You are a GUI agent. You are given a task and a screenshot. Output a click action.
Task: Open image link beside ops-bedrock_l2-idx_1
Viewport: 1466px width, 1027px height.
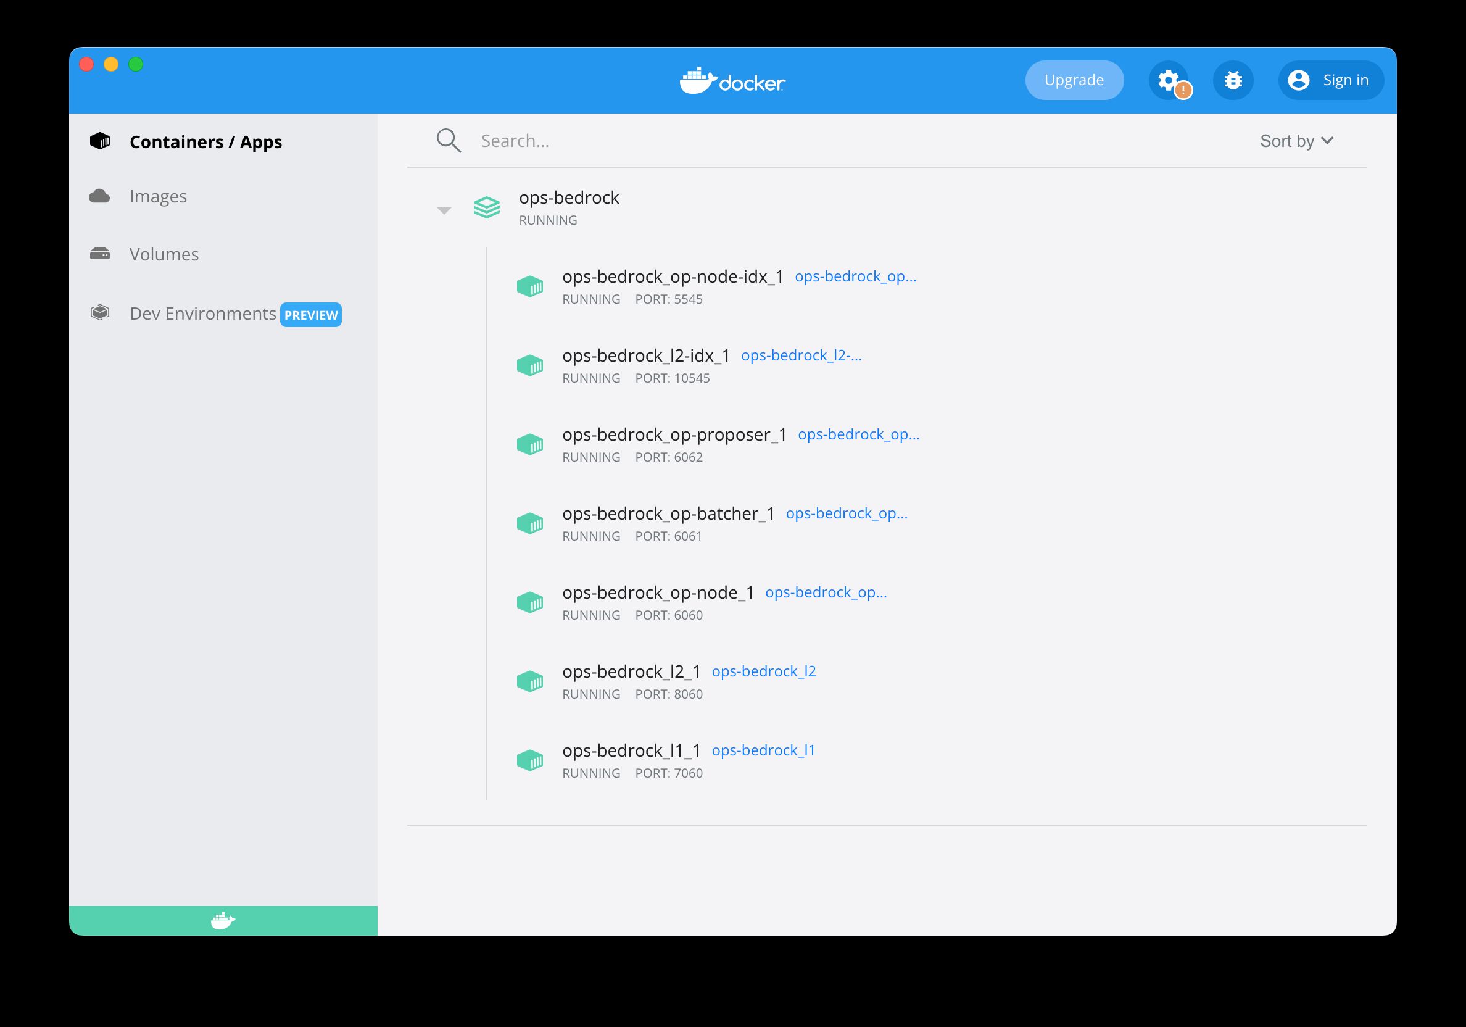point(801,355)
